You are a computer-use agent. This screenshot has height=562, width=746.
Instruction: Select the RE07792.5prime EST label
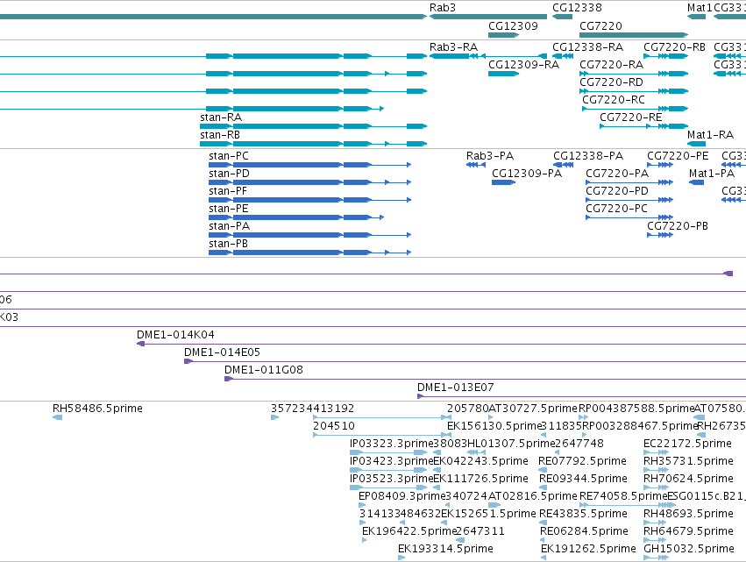582,461
